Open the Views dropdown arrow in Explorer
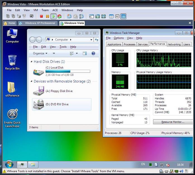195x175 pixels. pyautogui.click(x=77, y=53)
